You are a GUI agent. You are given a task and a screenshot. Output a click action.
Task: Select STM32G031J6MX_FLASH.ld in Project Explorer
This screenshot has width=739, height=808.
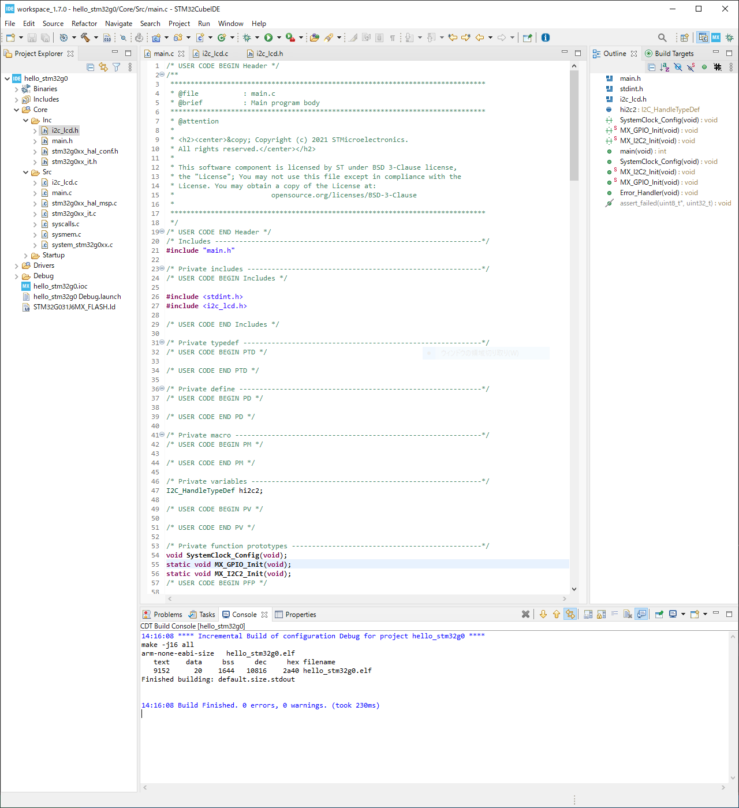74,307
